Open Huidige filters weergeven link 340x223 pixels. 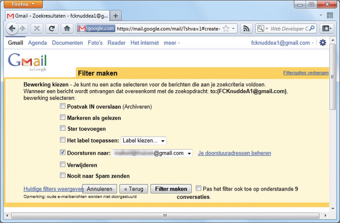tap(53, 189)
